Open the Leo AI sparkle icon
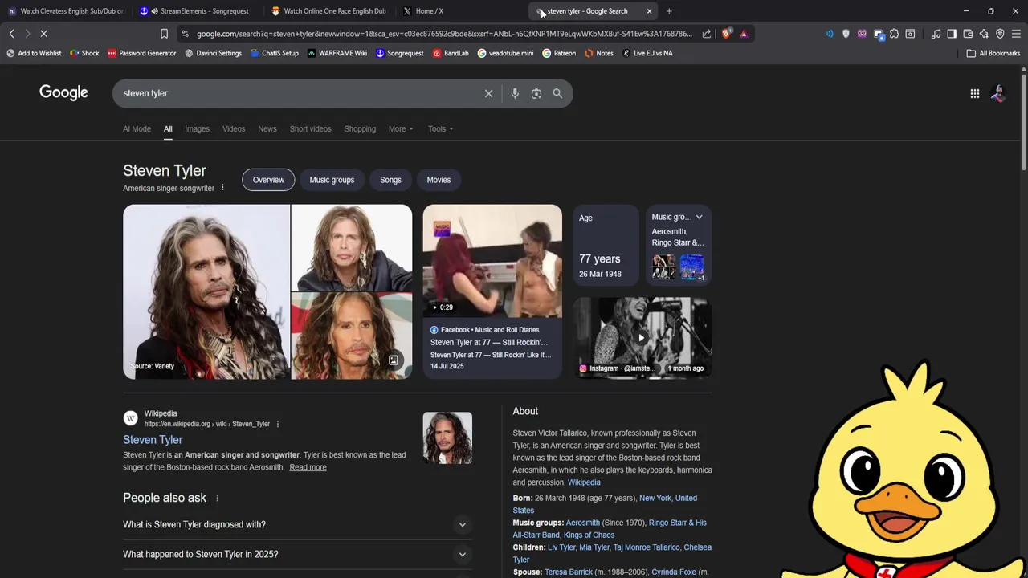The height and width of the screenshot is (578, 1028). coord(984,34)
